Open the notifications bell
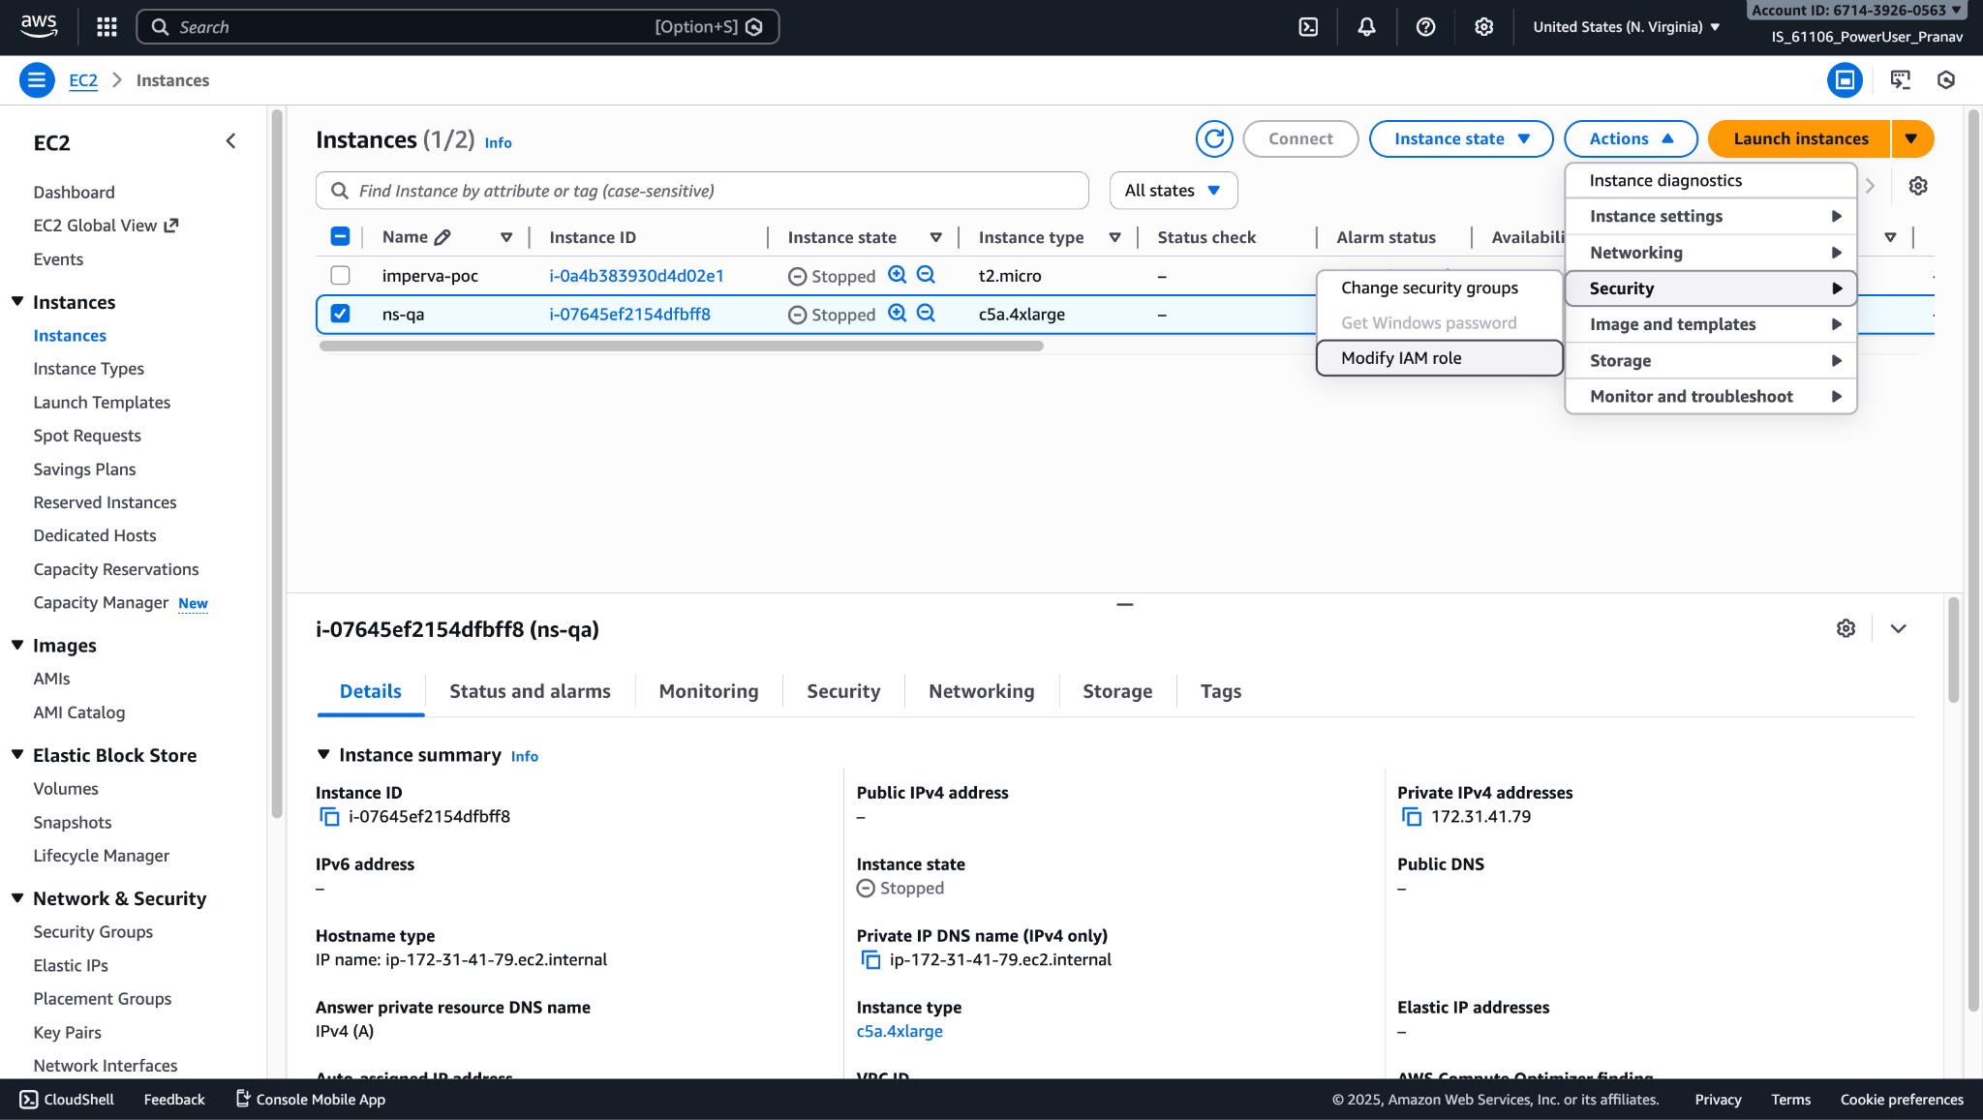The height and width of the screenshot is (1120, 1983). pyautogui.click(x=1366, y=27)
